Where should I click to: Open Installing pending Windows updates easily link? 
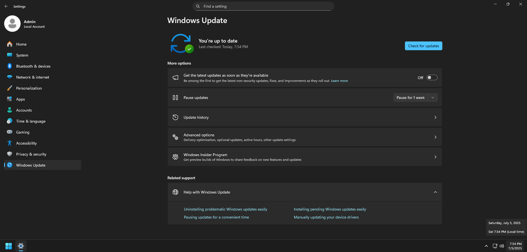(330, 209)
